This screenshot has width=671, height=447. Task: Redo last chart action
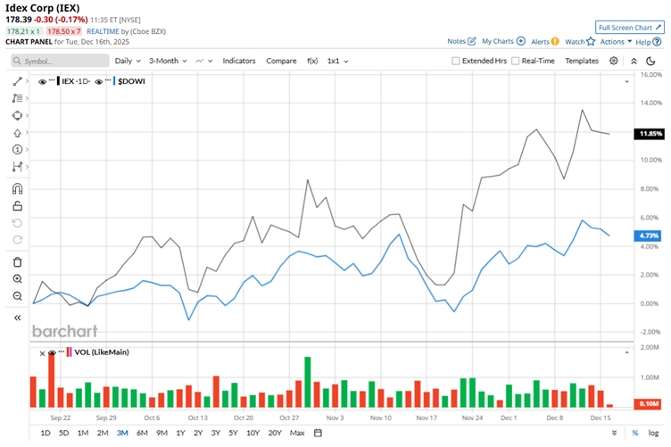17,239
